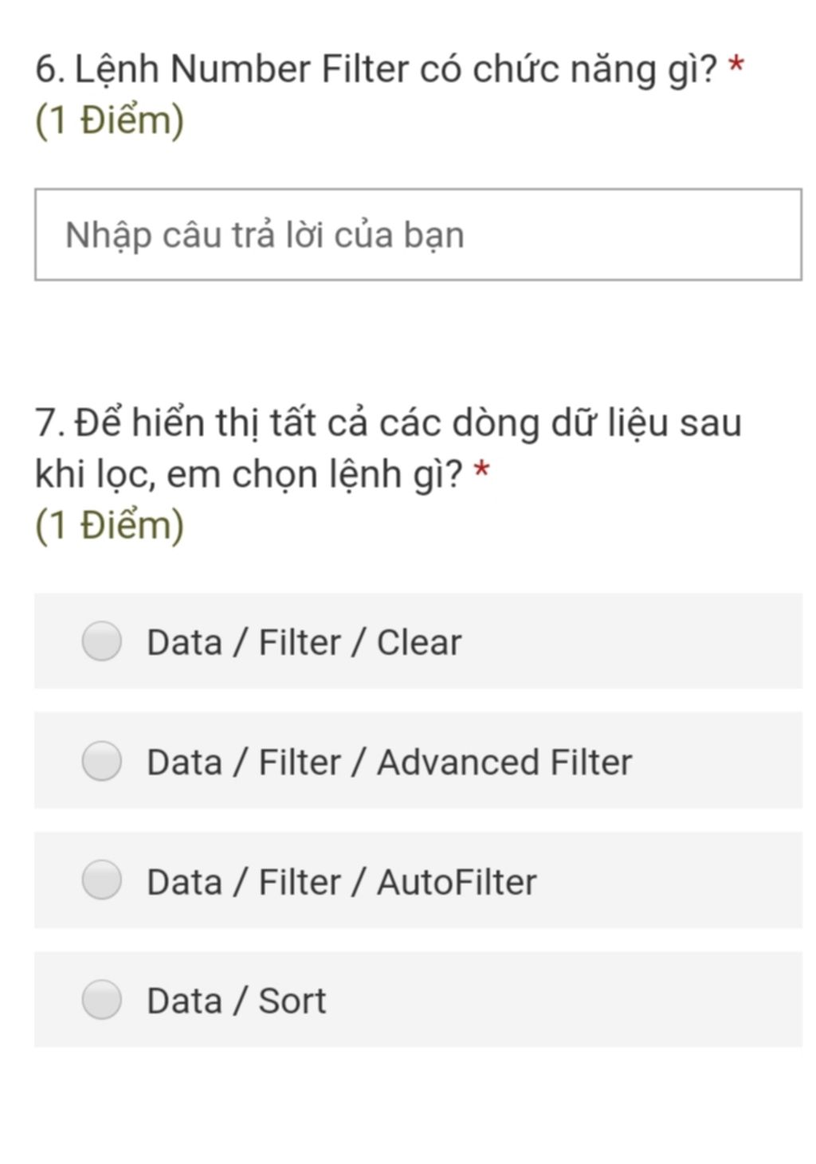Click the red required asterisk of question 7

pos(481,468)
